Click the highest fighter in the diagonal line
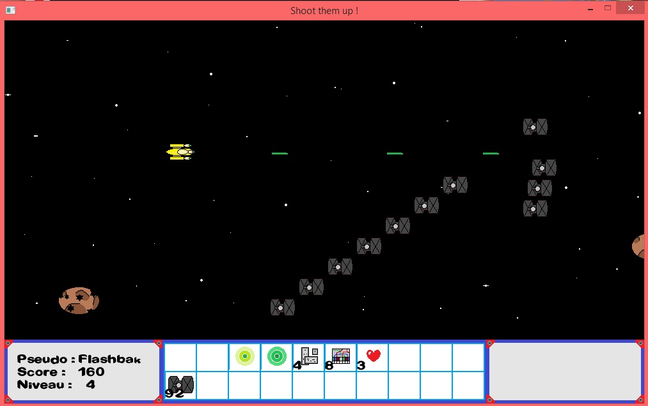 click(455, 185)
